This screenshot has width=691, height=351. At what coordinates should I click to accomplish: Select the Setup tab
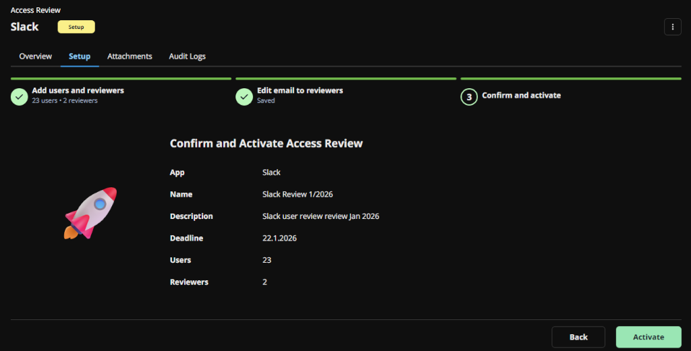pyautogui.click(x=80, y=57)
